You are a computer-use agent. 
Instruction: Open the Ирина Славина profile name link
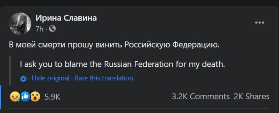(x=66, y=18)
